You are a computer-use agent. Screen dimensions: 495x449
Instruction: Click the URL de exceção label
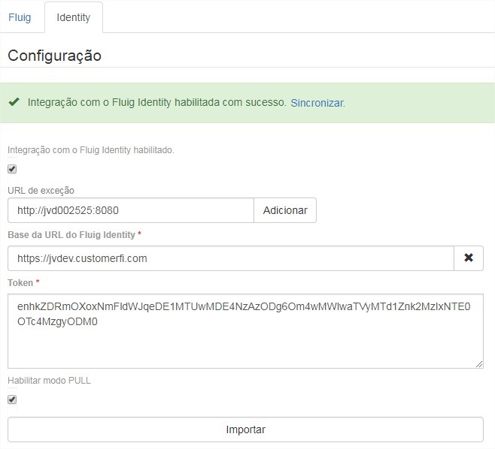tap(41, 191)
